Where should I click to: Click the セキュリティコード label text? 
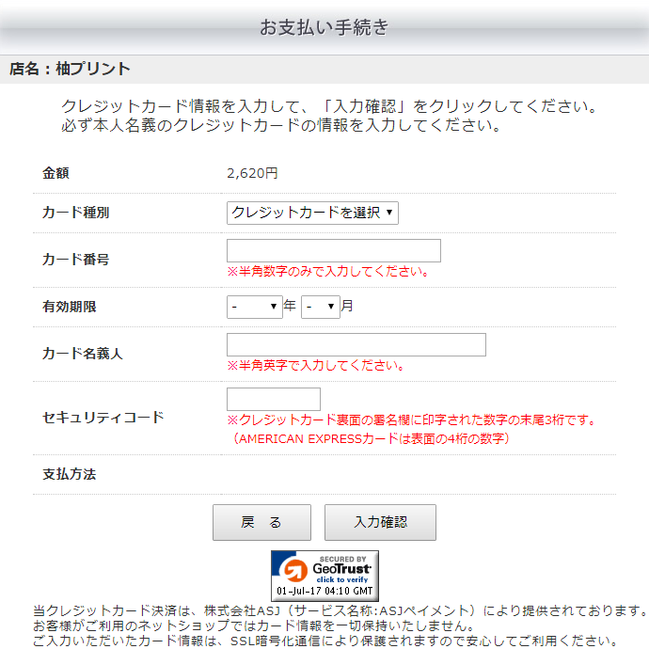pyautogui.click(x=103, y=417)
